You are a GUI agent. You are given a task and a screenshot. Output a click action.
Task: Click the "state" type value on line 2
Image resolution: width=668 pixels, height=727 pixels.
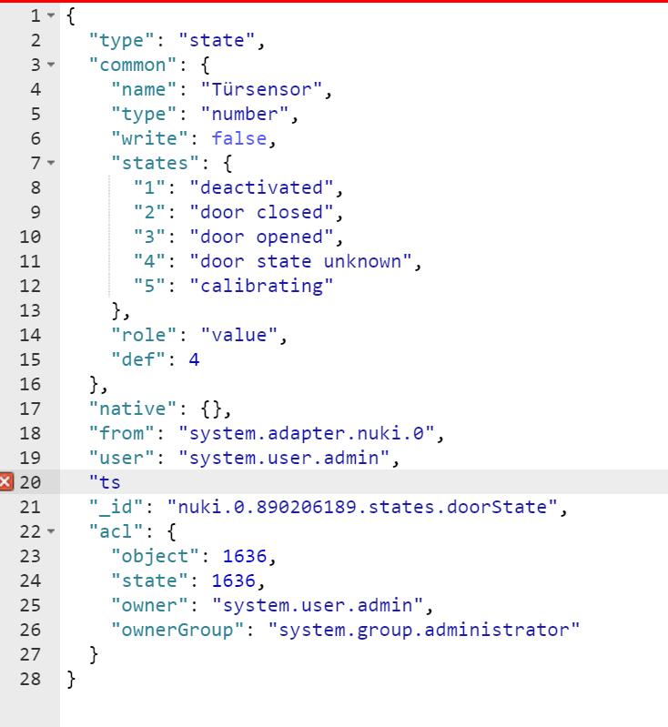click(217, 40)
